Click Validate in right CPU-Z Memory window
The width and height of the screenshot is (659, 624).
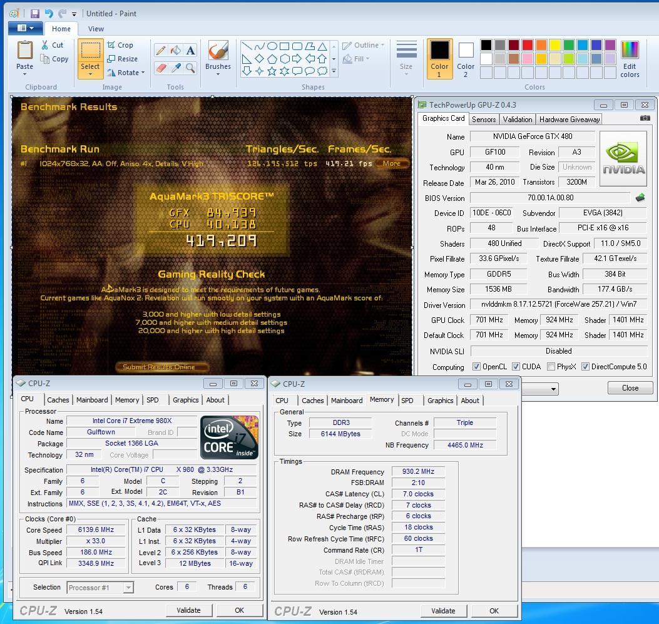pos(443,611)
